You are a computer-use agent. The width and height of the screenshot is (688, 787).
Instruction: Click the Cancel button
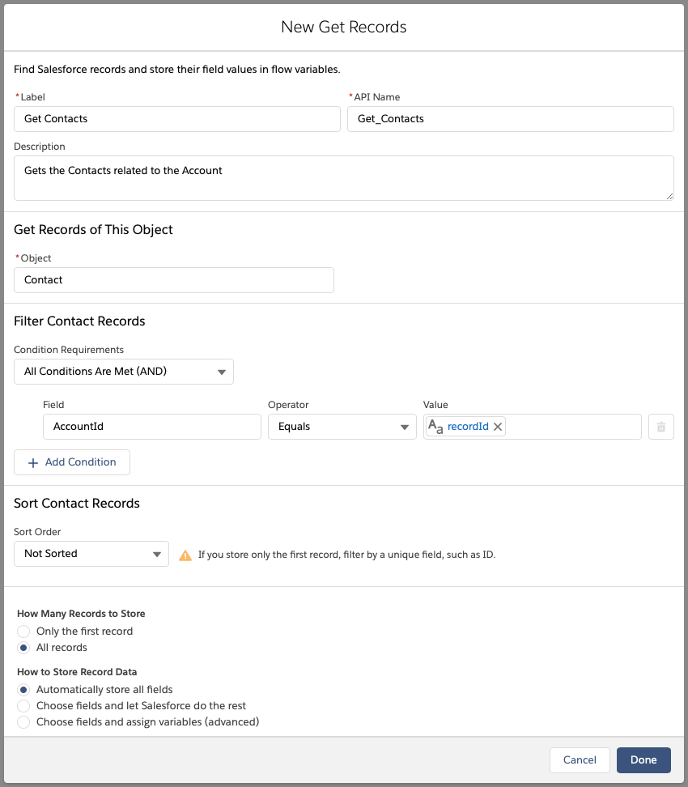tap(580, 760)
